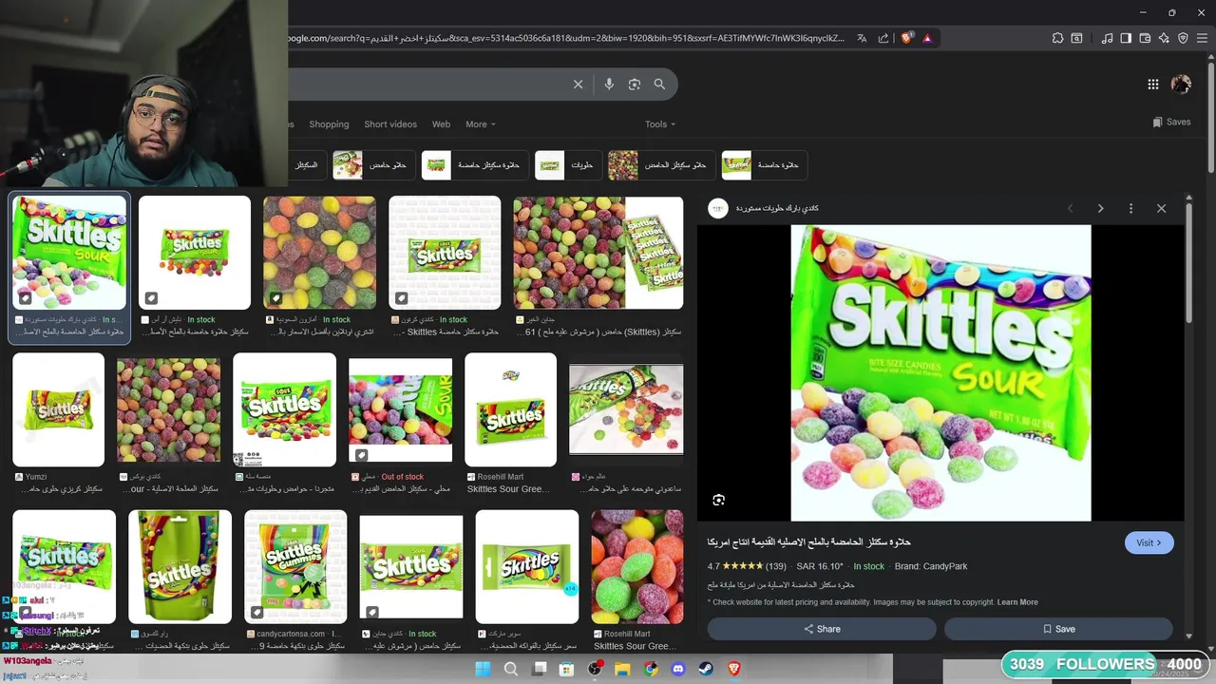1216x684 pixels.
Task: Click the Visit button for CandyPark product
Action: (x=1149, y=542)
